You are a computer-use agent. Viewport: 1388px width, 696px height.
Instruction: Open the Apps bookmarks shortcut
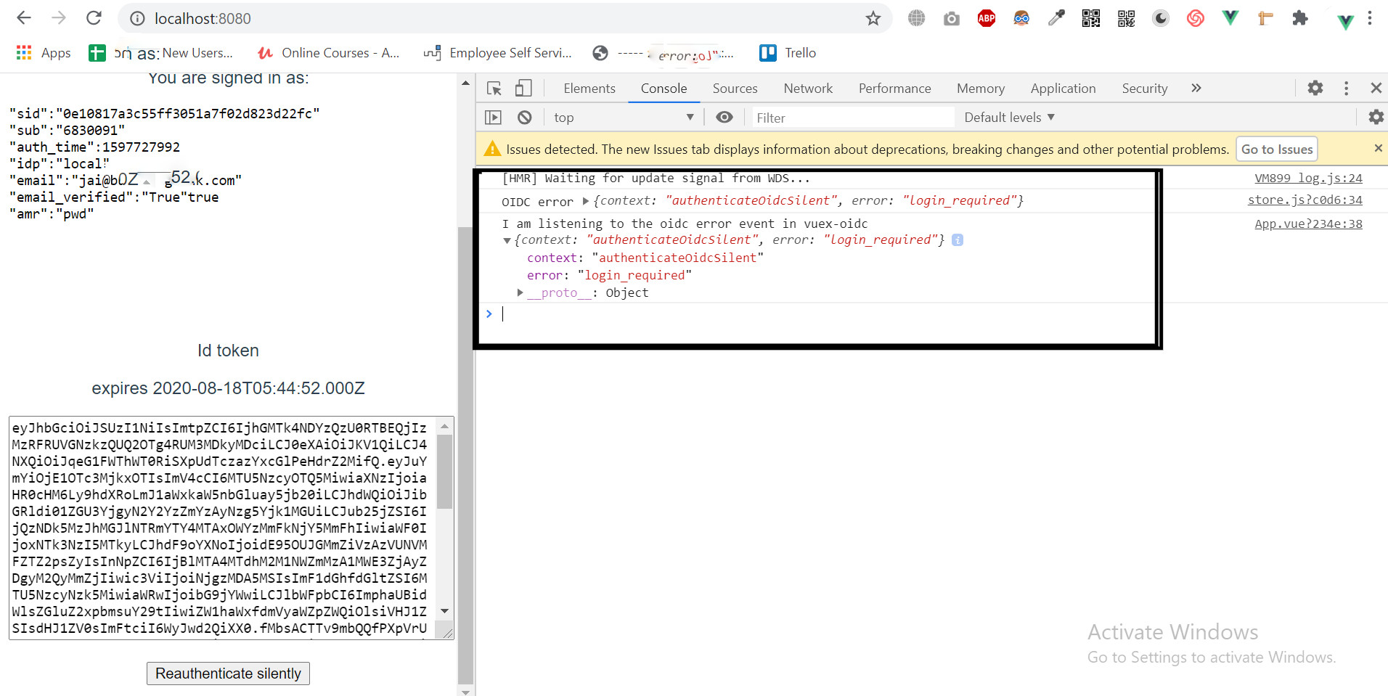click(44, 53)
